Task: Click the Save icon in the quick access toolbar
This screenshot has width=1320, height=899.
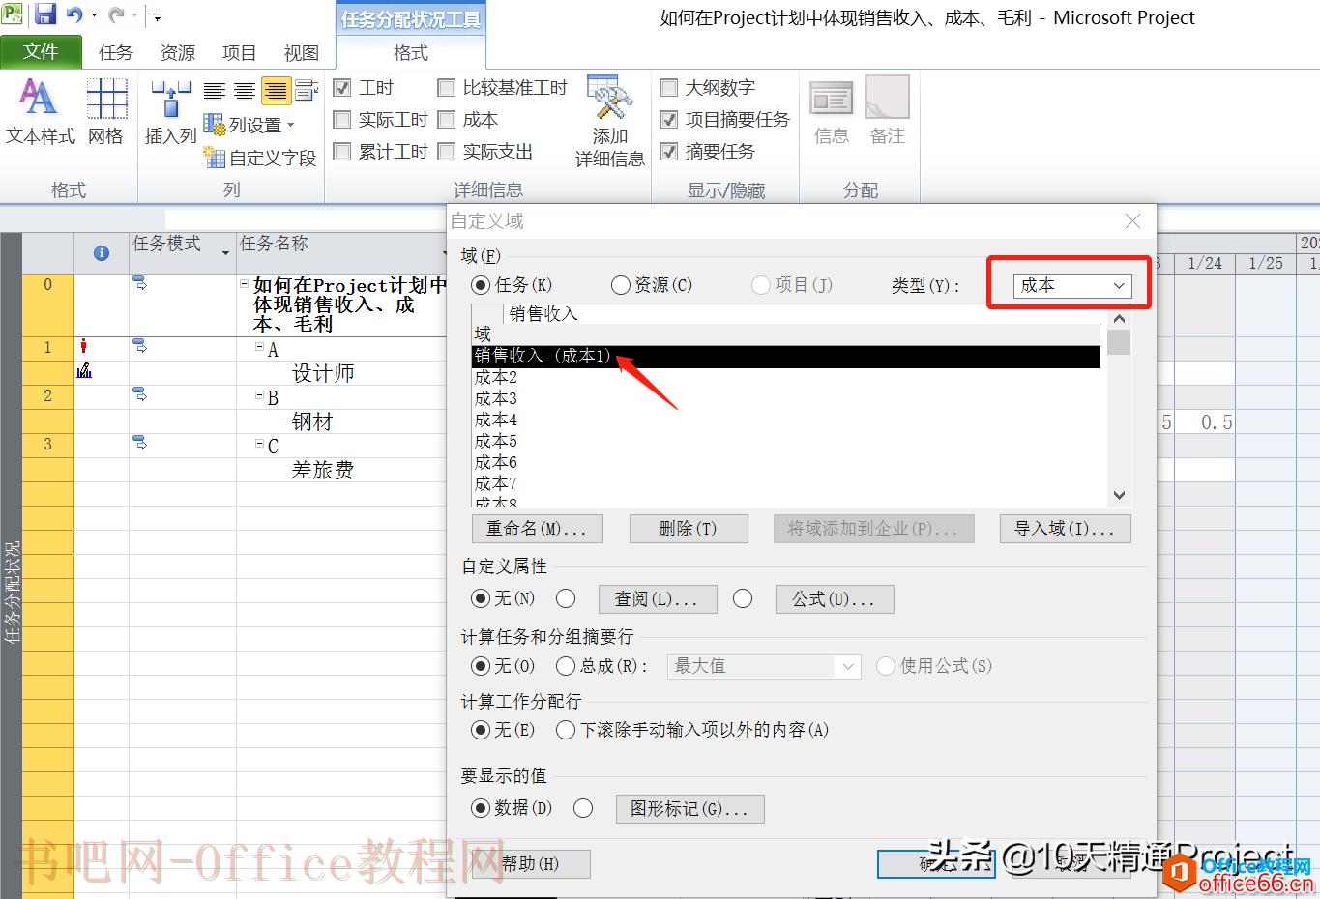Action: pyautogui.click(x=44, y=14)
